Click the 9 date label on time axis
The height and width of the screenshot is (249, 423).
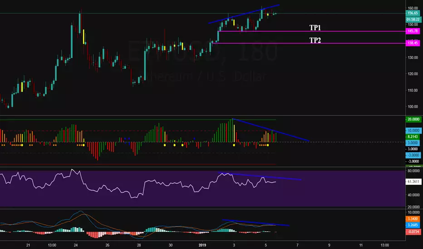[329, 245]
